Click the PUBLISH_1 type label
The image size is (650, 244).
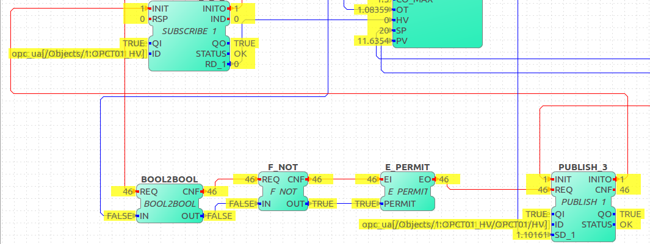583,202
